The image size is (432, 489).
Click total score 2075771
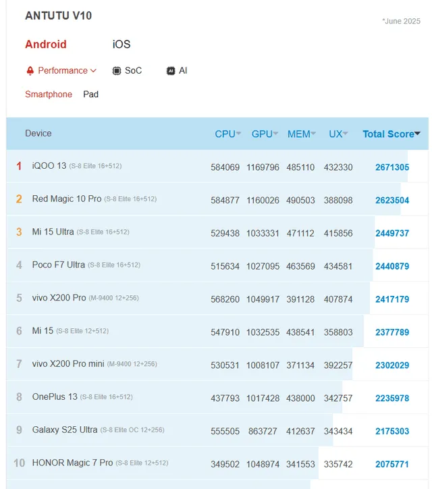pos(392,465)
